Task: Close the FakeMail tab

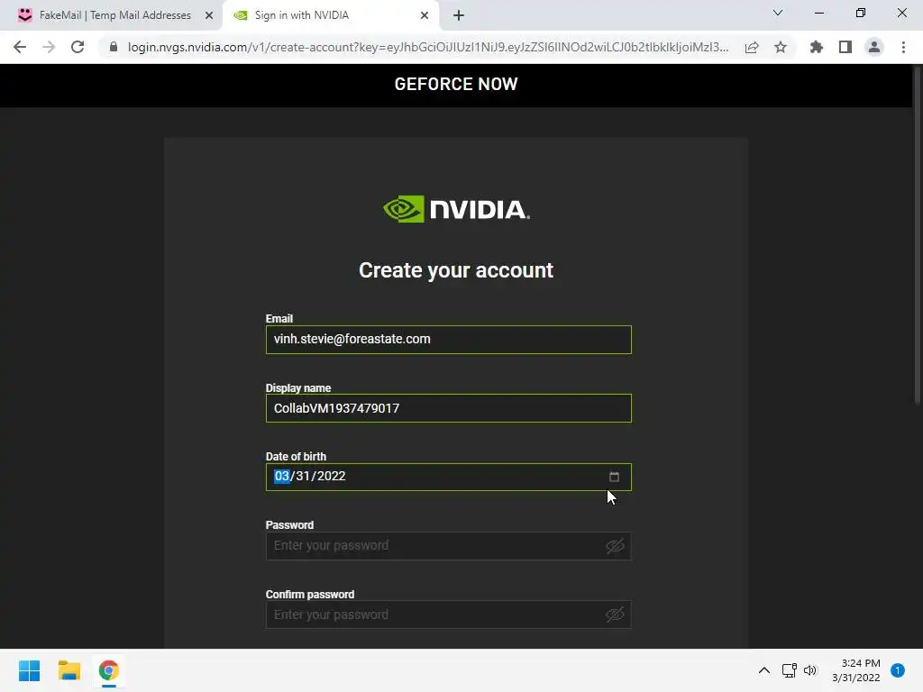Action: [x=209, y=15]
